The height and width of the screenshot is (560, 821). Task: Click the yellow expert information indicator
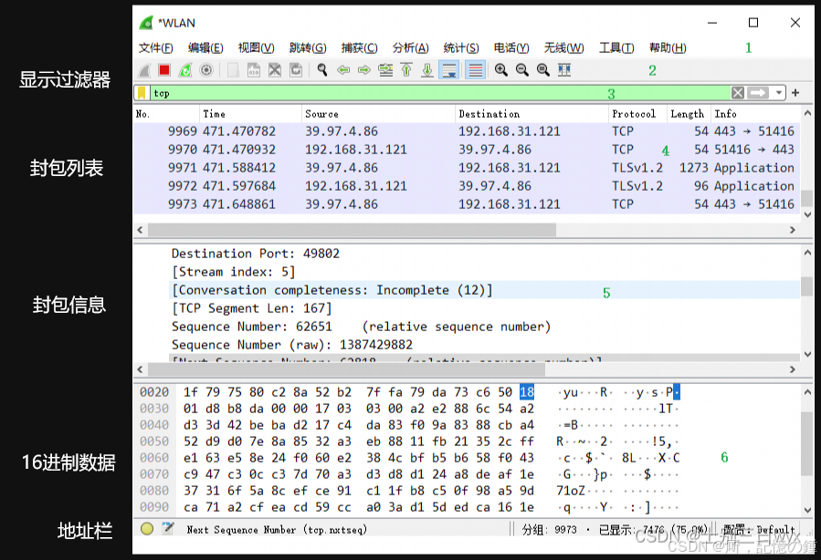coord(147,529)
